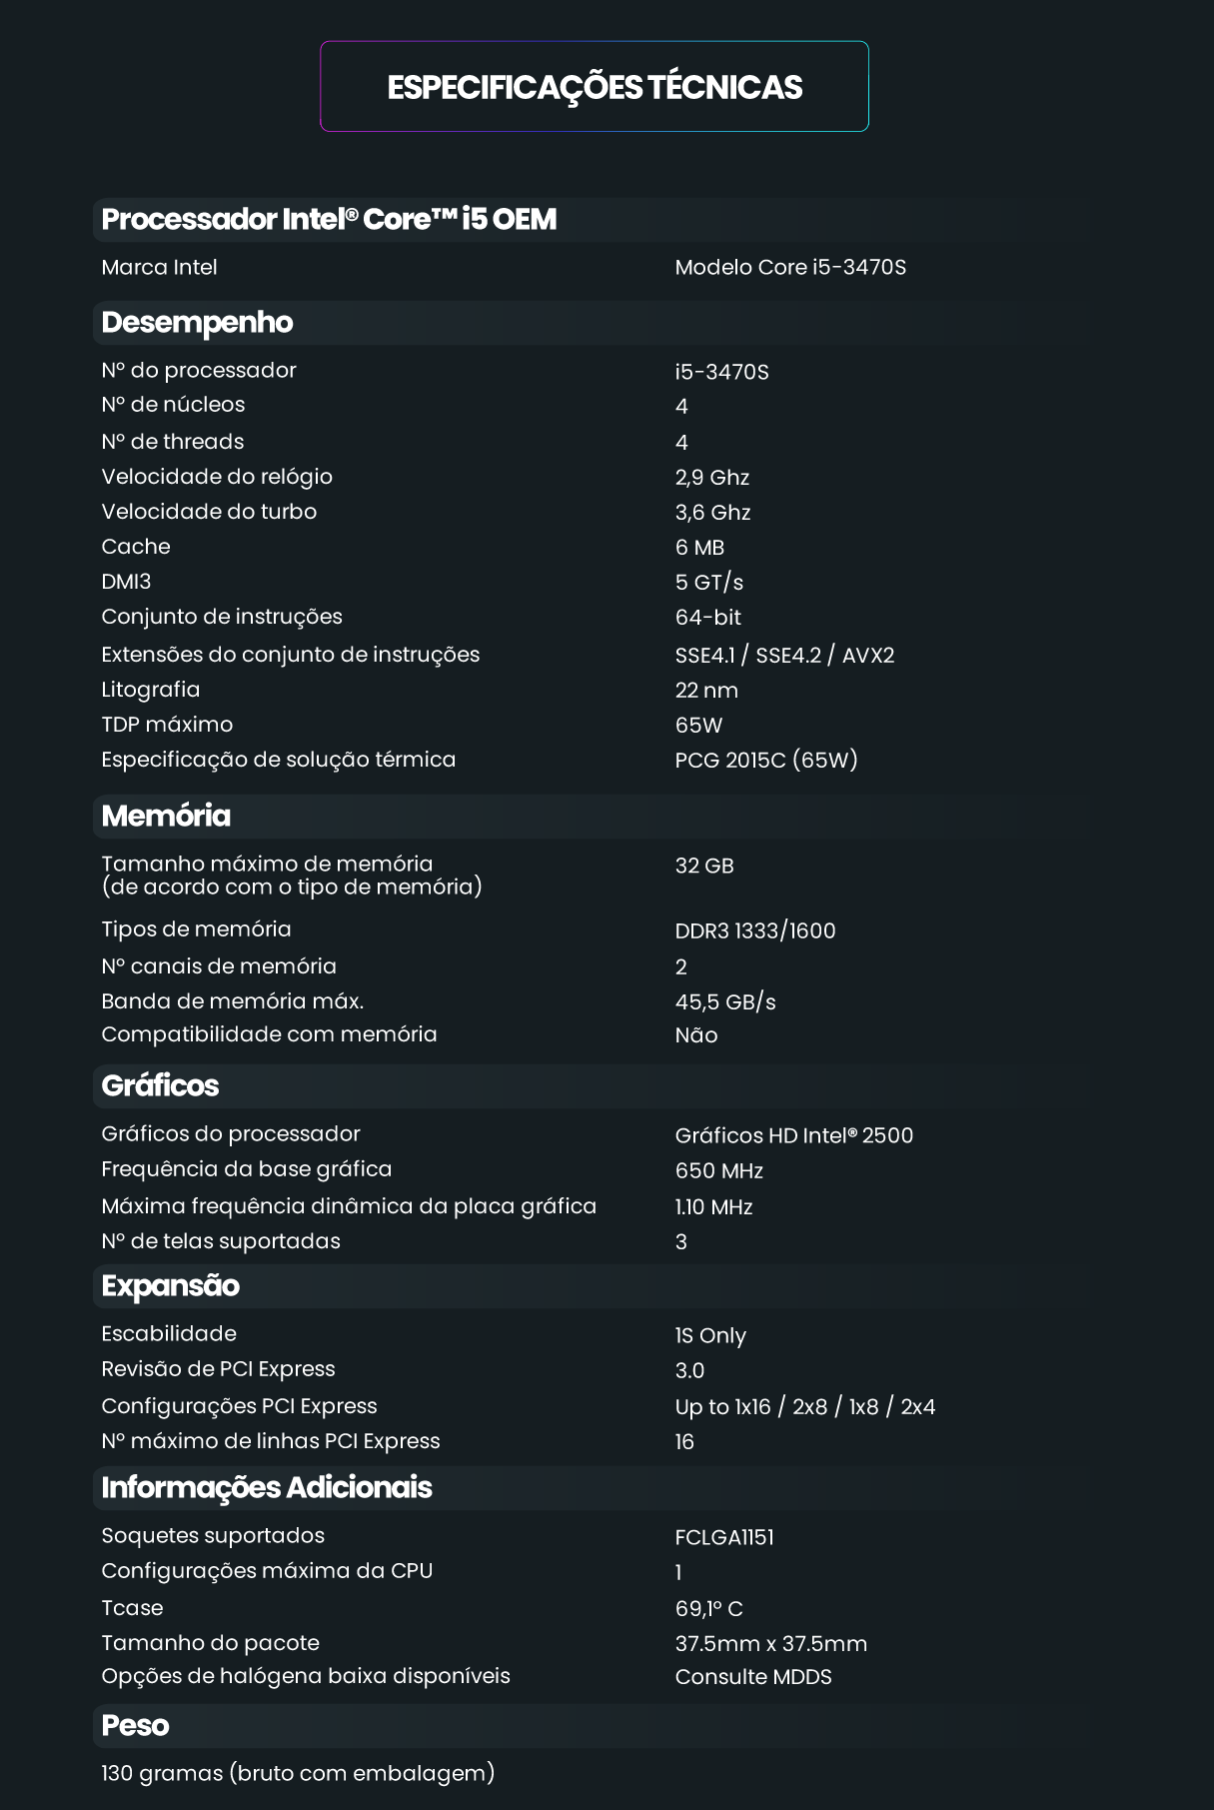Image resolution: width=1214 pixels, height=1810 pixels.
Task: Click the Marca Intel label
Action: coord(159,267)
